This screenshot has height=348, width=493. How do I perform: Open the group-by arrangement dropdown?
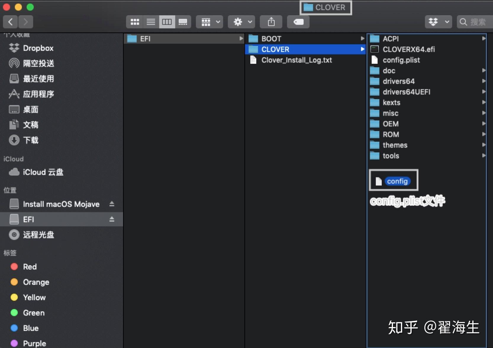pyautogui.click(x=210, y=22)
